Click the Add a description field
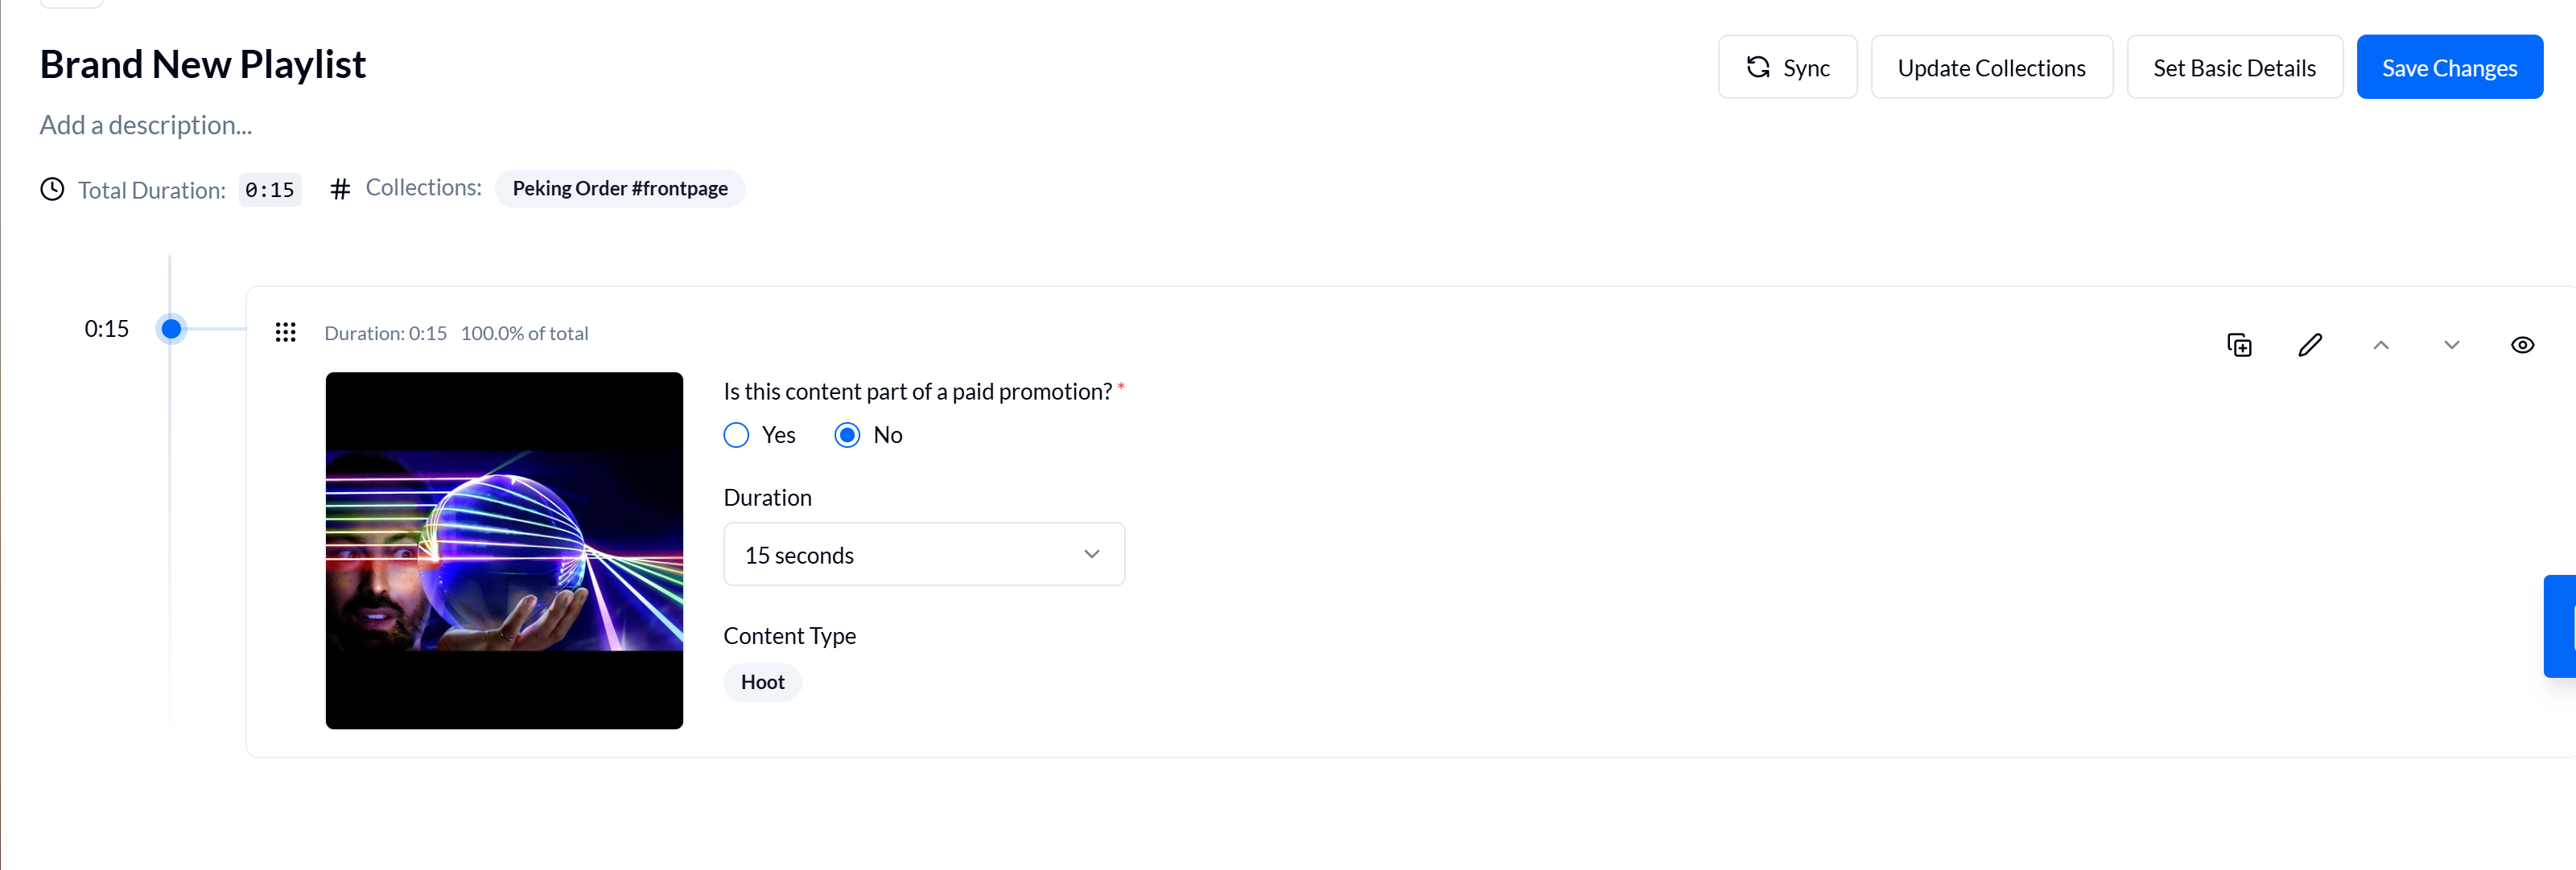The width and height of the screenshot is (2576, 870). (x=146, y=124)
